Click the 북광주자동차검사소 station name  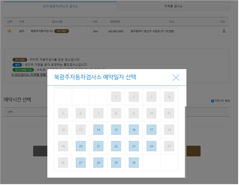[42, 31]
